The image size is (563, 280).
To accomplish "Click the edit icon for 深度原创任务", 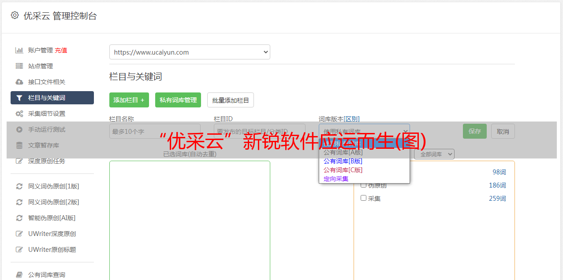I will [19, 161].
